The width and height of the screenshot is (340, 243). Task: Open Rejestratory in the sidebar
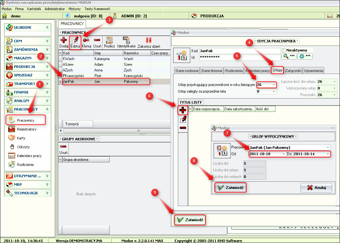point(27,129)
